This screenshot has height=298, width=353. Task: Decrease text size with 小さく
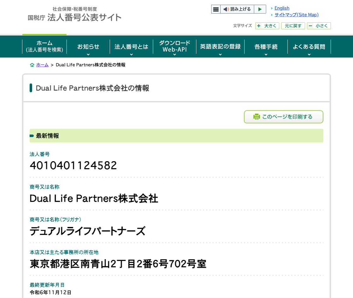(x=319, y=26)
